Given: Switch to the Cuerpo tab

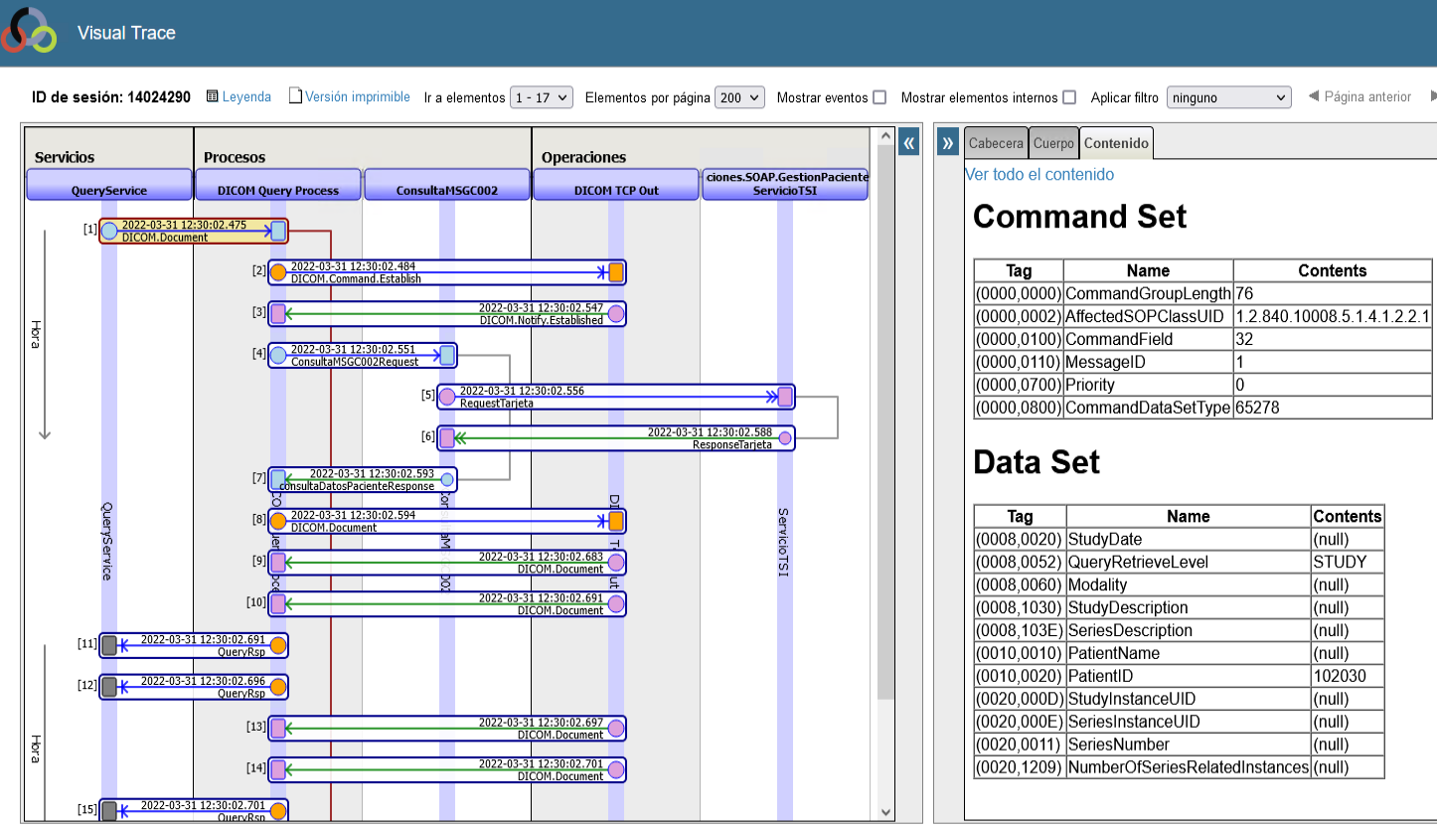Looking at the screenshot, I should click(1053, 143).
